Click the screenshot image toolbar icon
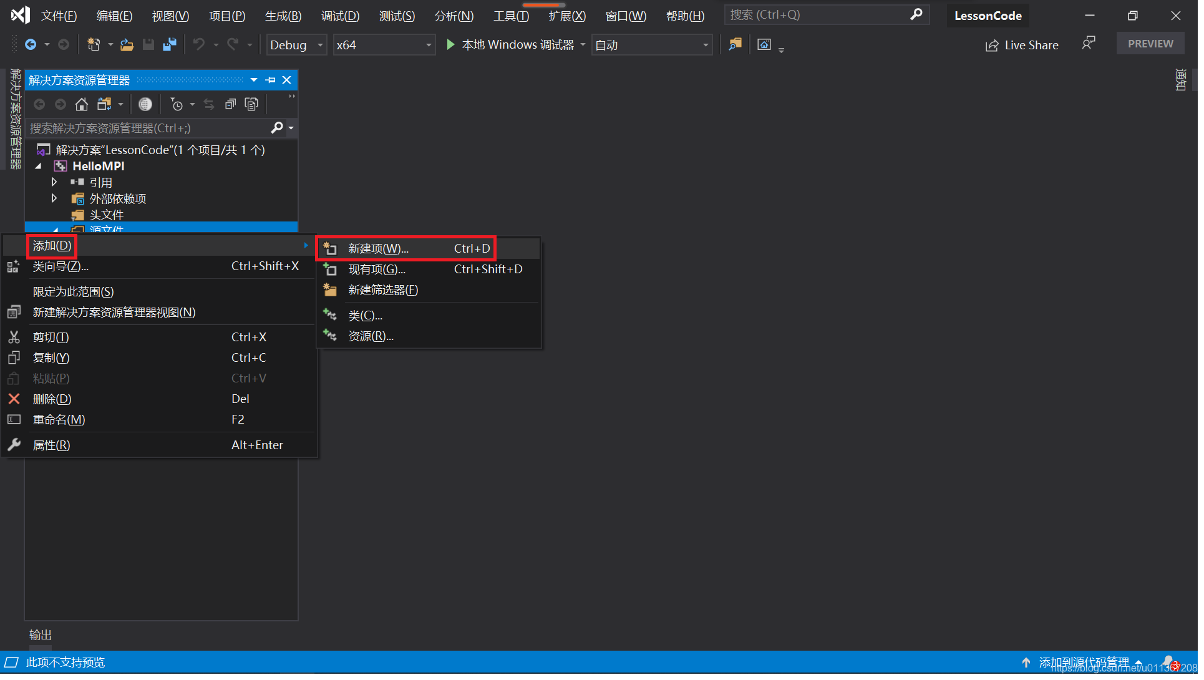1204x680 pixels. click(764, 44)
